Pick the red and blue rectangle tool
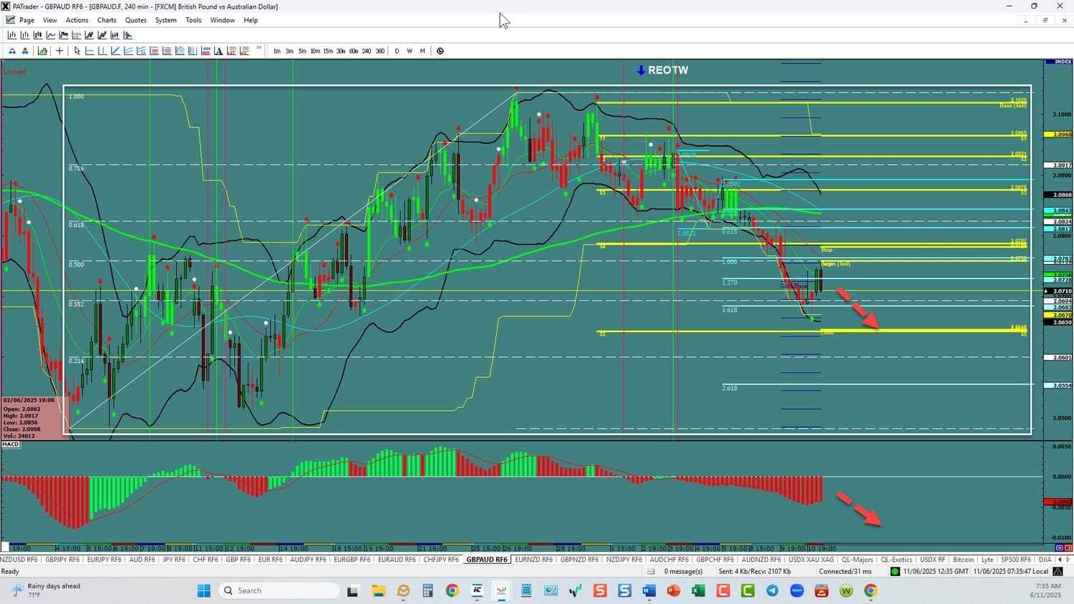 [x=205, y=51]
